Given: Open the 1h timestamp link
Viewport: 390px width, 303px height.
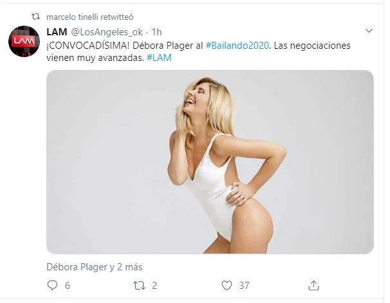Looking at the screenshot, I should click(x=156, y=32).
